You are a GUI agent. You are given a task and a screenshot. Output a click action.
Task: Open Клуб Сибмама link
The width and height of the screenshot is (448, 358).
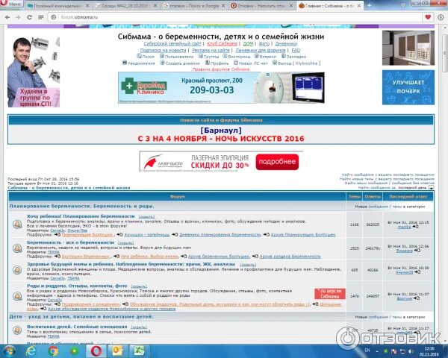[x=222, y=44]
